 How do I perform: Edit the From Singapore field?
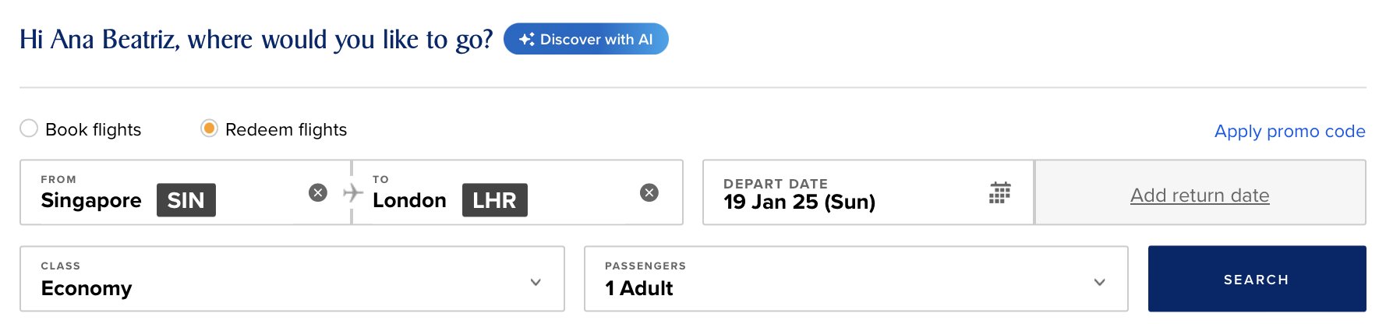186,192
